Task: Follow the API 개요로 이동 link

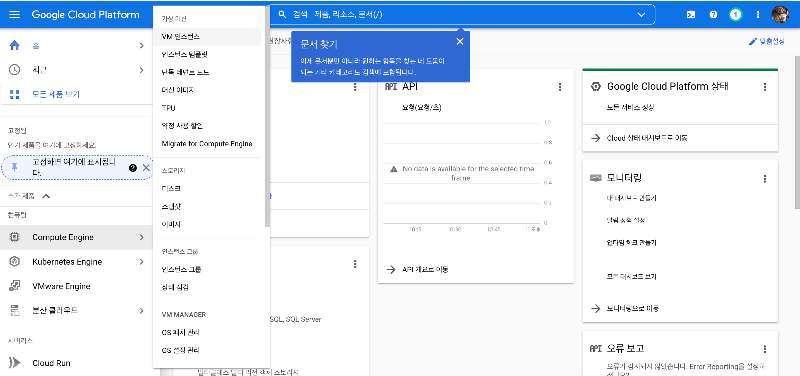Action: click(425, 269)
